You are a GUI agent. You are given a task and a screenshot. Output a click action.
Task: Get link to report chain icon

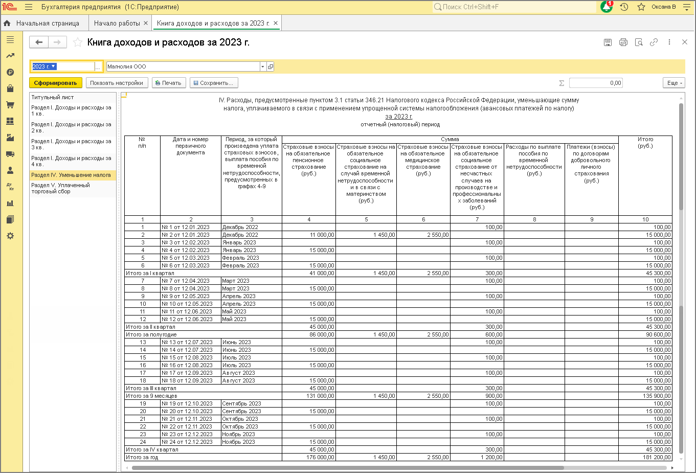tap(654, 42)
